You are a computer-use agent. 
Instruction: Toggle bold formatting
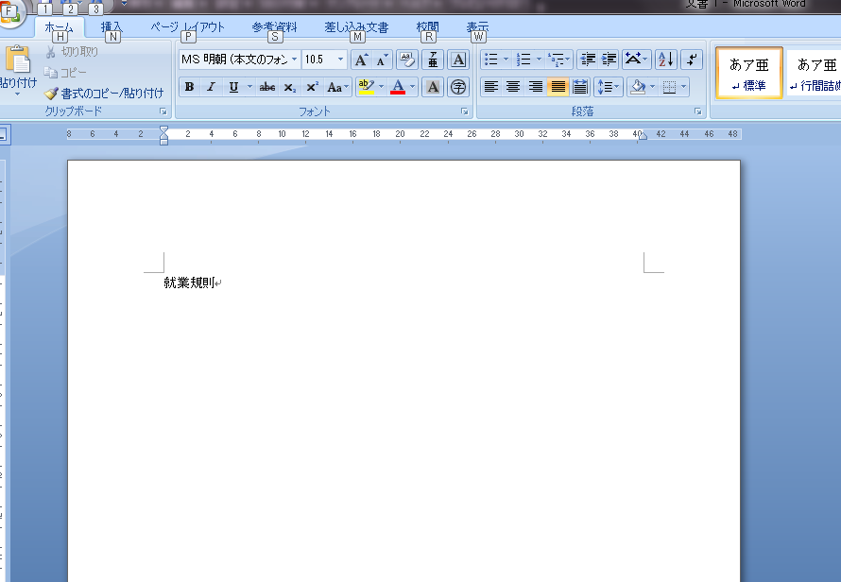pyautogui.click(x=189, y=87)
